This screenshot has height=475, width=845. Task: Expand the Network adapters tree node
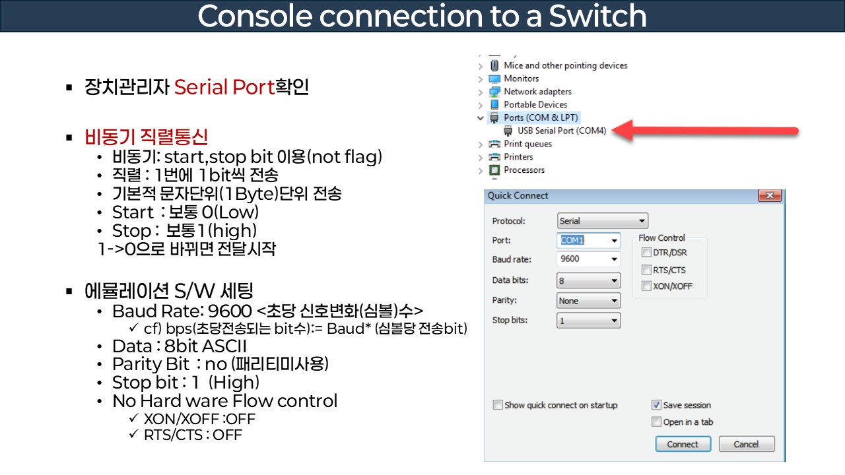(481, 92)
